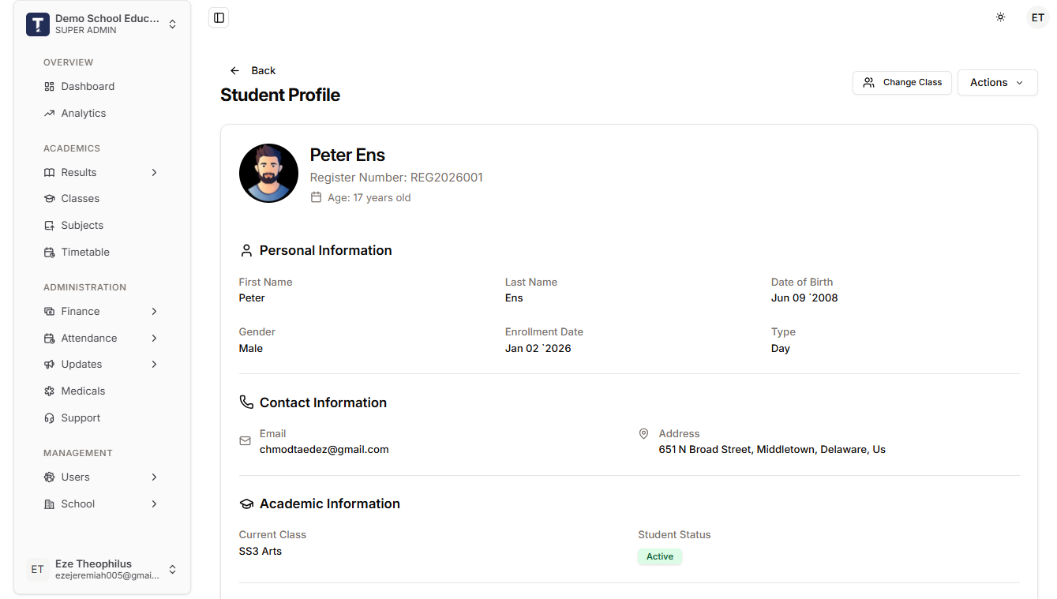Open the Actions dropdown
Image resolution: width=1057 pixels, height=599 pixels.
[x=997, y=82]
